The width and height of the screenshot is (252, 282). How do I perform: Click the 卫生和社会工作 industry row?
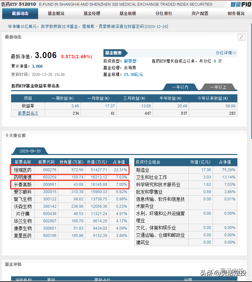point(186,177)
